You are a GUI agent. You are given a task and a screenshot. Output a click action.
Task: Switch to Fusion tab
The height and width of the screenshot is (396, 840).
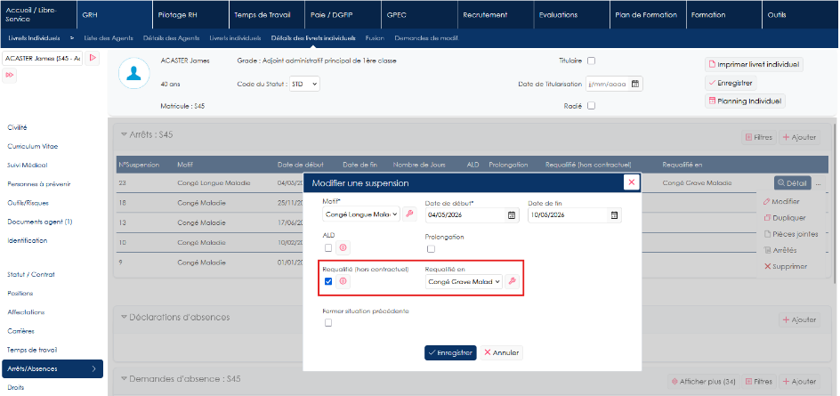click(x=375, y=38)
